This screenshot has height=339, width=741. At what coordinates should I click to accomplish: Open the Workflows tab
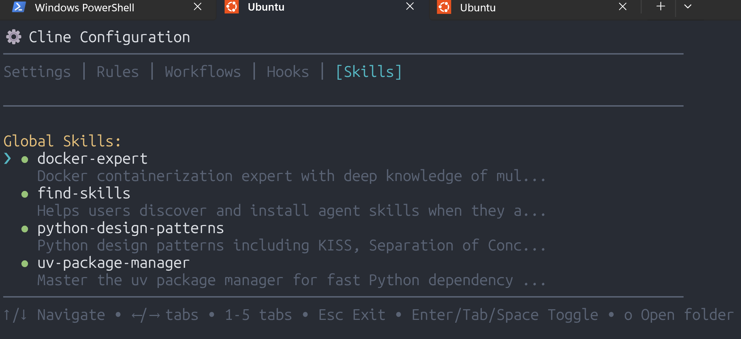click(203, 72)
